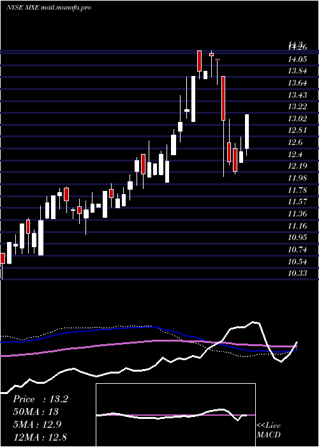Click the 11.78 price axis label

[x=297, y=190]
